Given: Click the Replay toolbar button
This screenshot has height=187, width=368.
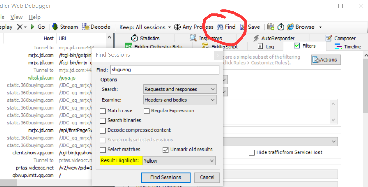Looking at the screenshot, I should [6, 27].
